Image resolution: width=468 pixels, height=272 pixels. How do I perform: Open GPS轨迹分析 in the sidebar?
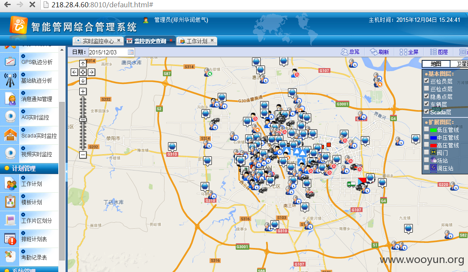pos(37,62)
